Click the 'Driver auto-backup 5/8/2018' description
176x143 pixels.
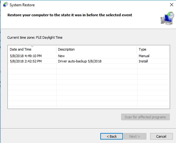pyautogui.click(x=79, y=61)
